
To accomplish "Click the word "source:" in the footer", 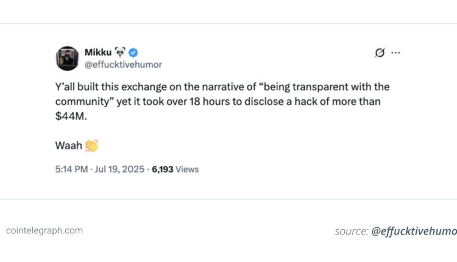I will pyautogui.click(x=351, y=232).
